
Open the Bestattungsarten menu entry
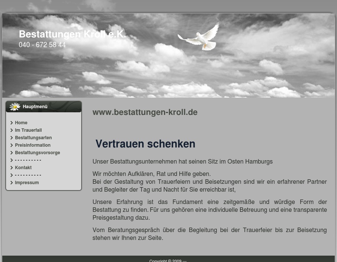pos(33,138)
